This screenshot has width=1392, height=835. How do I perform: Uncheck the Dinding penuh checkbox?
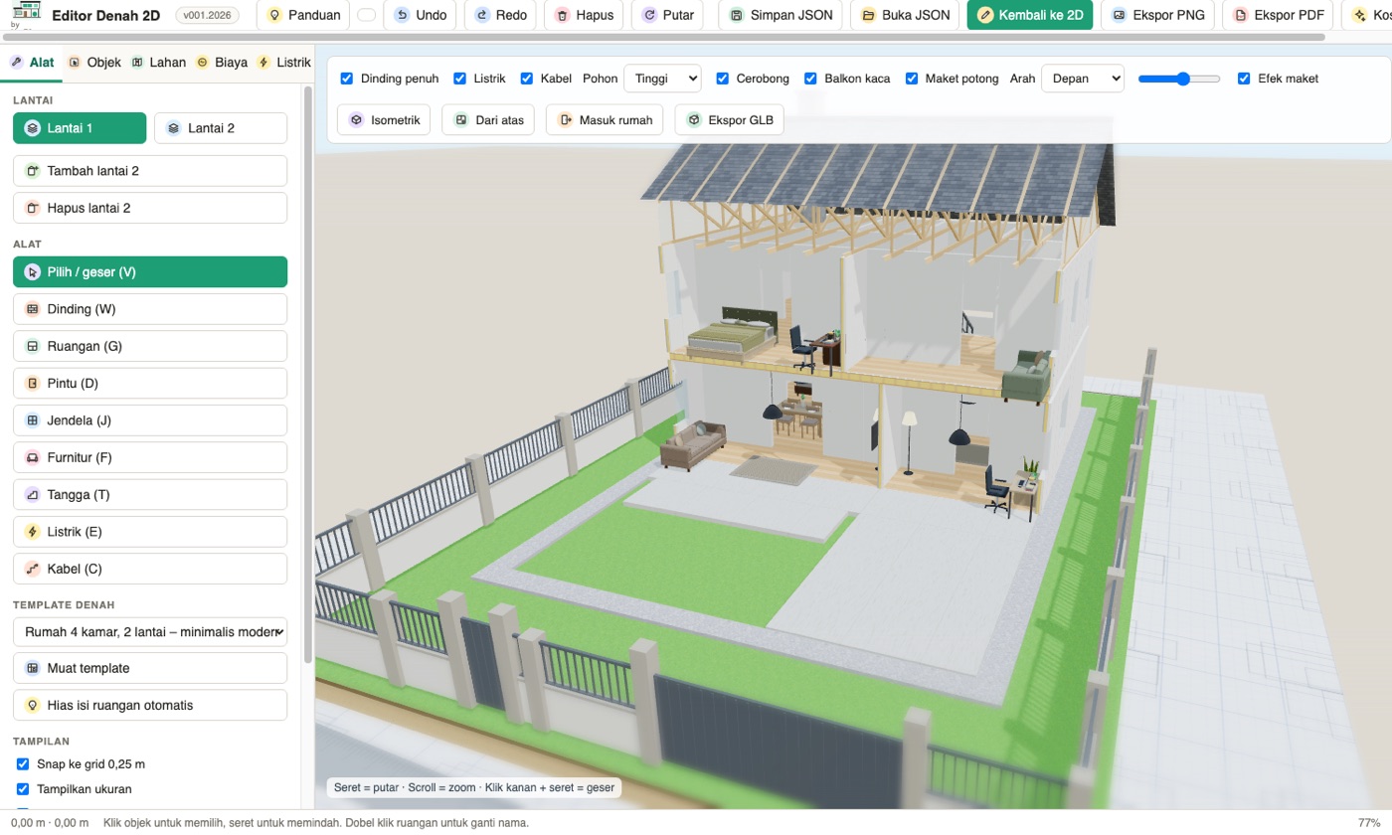coord(347,79)
